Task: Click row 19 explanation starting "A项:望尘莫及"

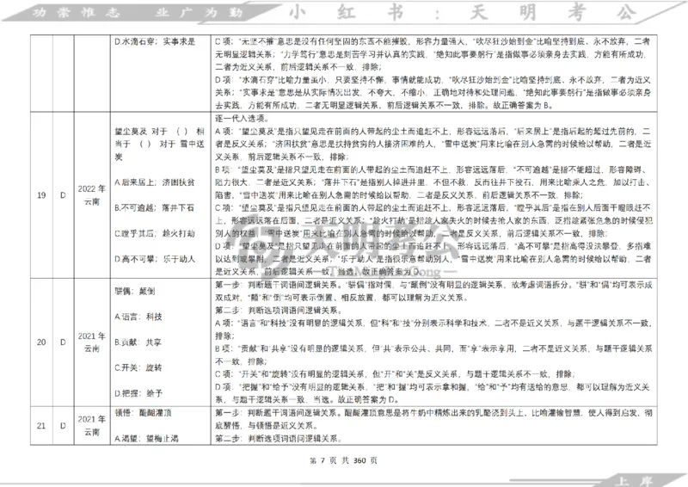Action: pyautogui.click(x=433, y=144)
